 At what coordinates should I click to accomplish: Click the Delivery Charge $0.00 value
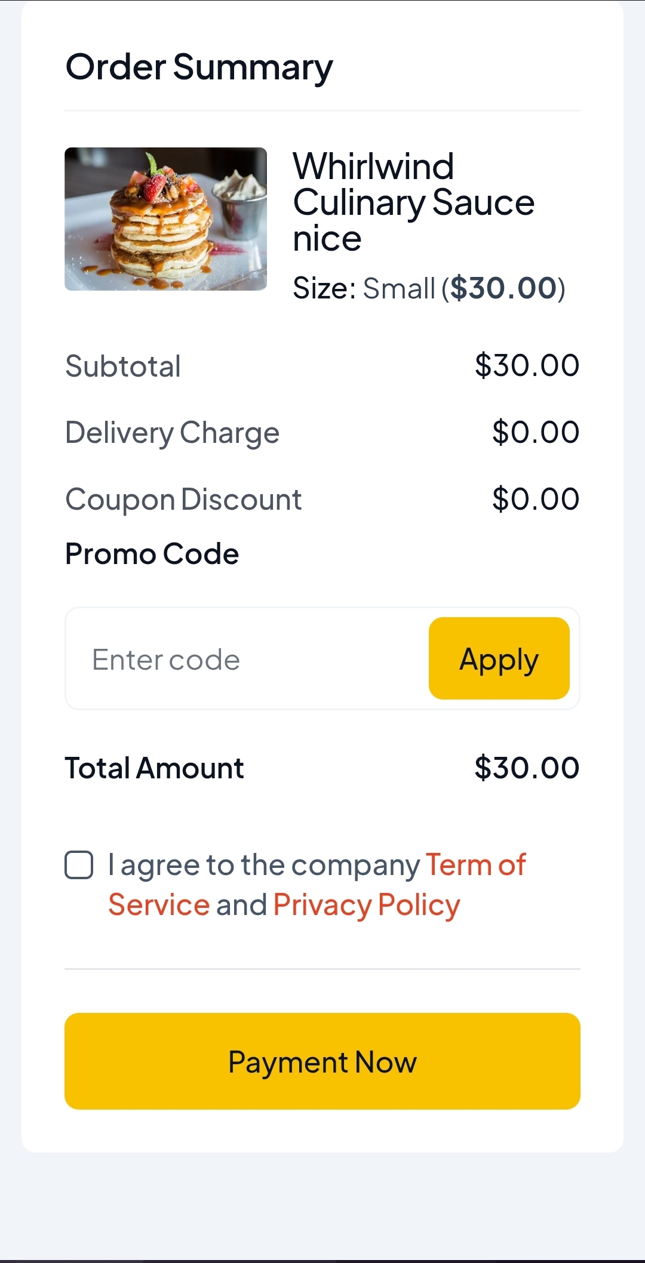tap(536, 432)
